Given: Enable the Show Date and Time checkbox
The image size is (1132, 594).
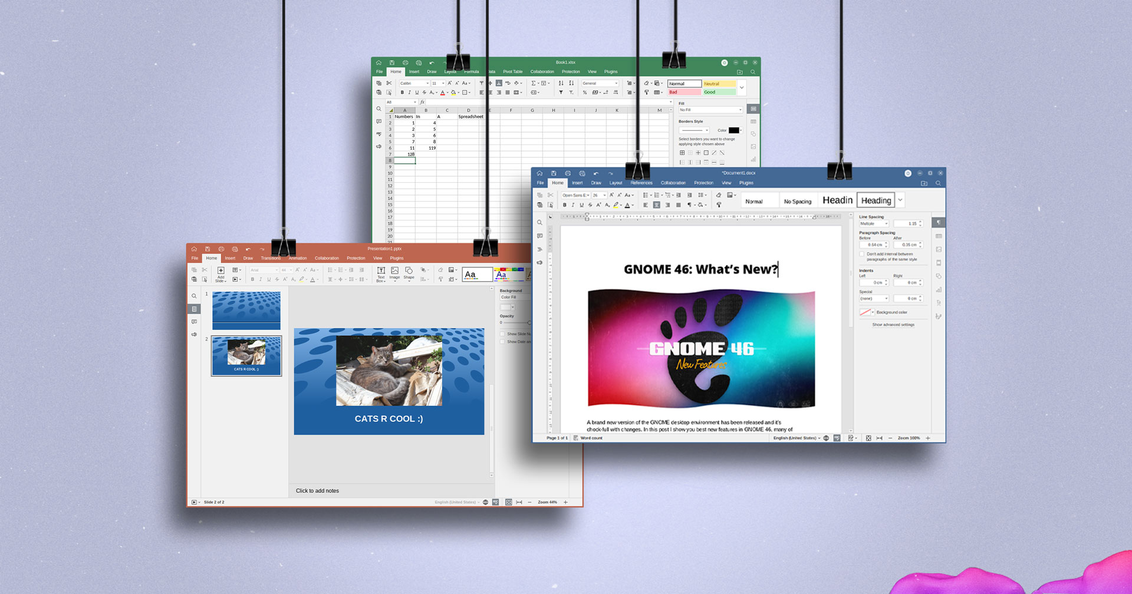Looking at the screenshot, I should click(x=502, y=342).
